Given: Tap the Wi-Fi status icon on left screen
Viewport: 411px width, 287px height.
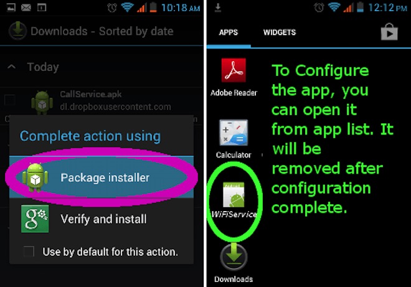Looking at the screenshot, I should click(x=128, y=7).
